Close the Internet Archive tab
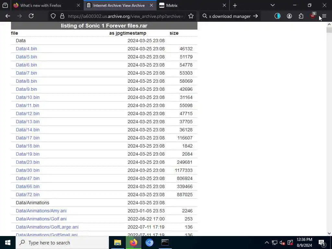Viewport: 332px width, 249px height. (x=151, y=6)
